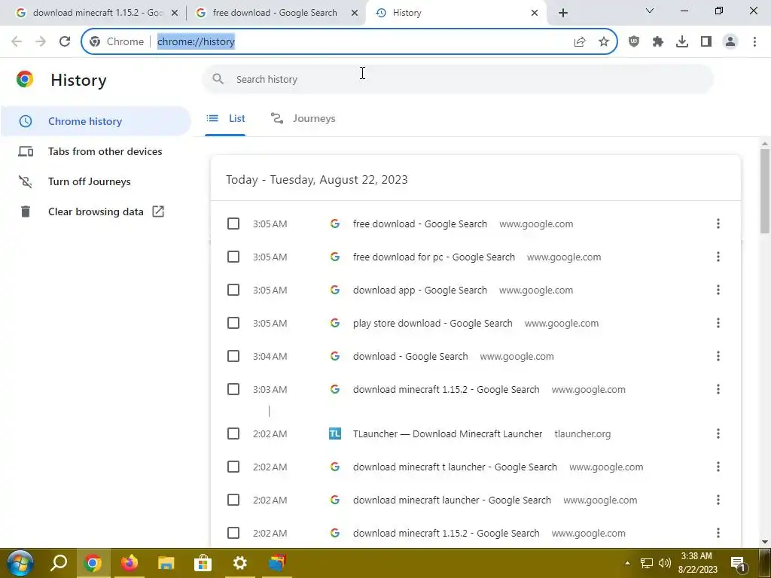The height and width of the screenshot is (578, 771).
Task: Close the free download Google Search tab
Action: click(355, 14)
